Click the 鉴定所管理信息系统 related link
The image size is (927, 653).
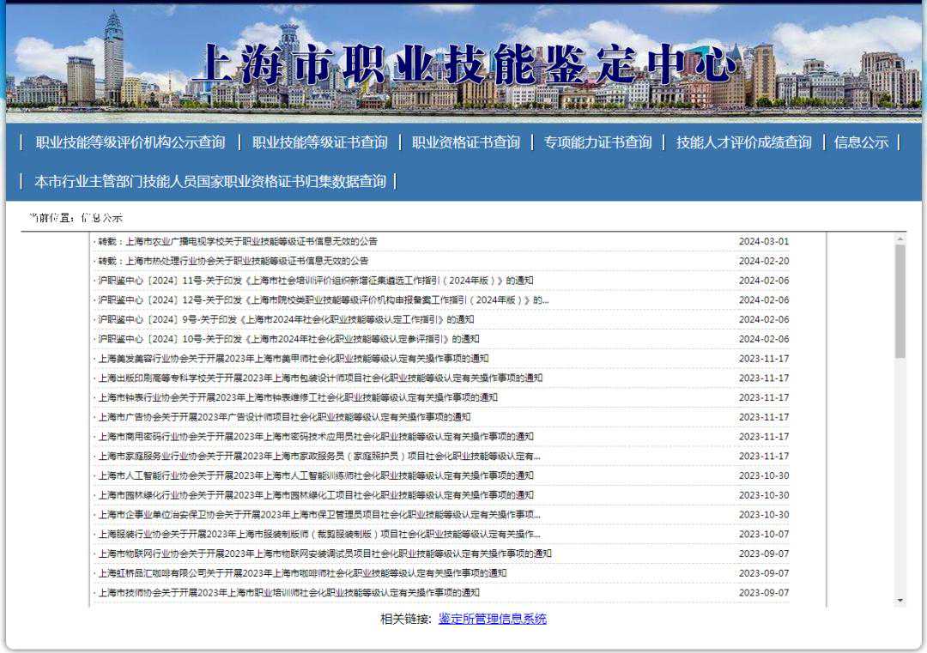[x=492, y=619]
